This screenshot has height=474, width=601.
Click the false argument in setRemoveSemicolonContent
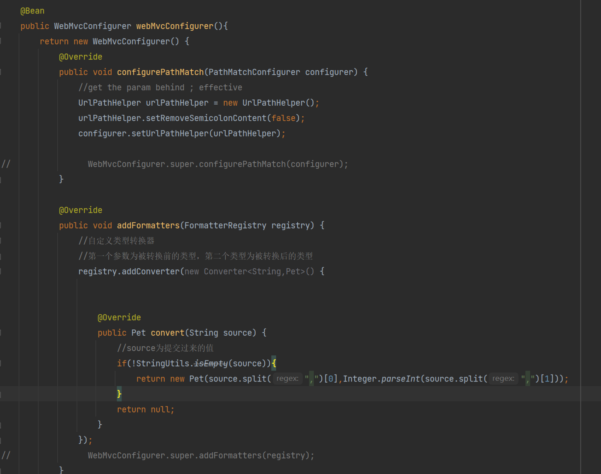(283, 118)
